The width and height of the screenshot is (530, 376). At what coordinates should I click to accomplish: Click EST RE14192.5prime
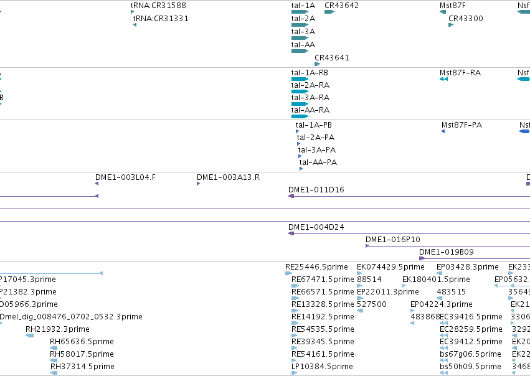coord(295,323)
